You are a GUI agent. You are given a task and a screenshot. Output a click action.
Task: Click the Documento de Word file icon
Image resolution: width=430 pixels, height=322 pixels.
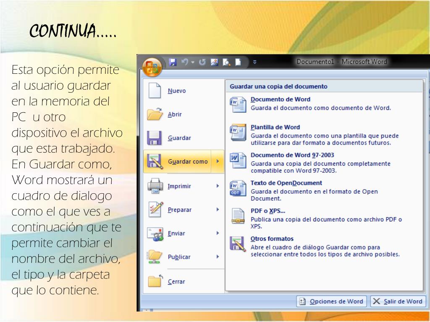[x=238, y=104]
